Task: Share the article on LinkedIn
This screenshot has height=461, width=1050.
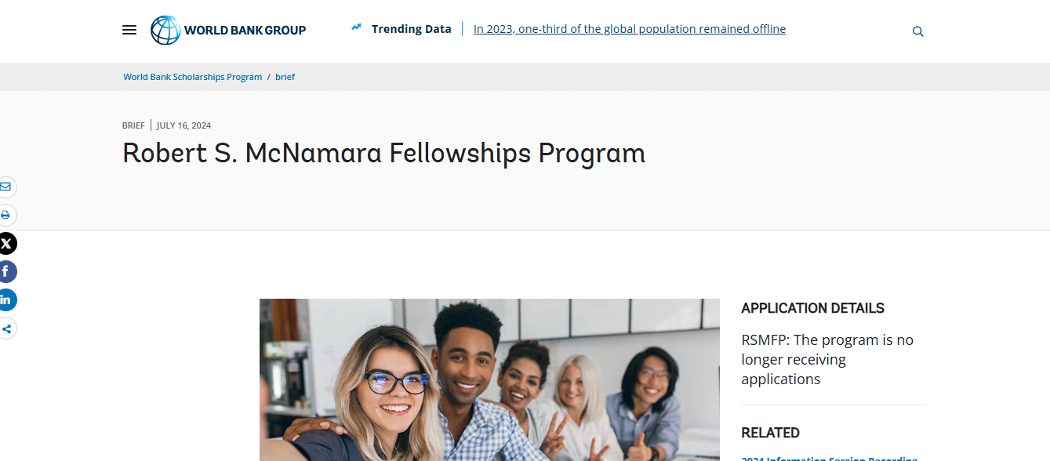Action: [8, 300]
